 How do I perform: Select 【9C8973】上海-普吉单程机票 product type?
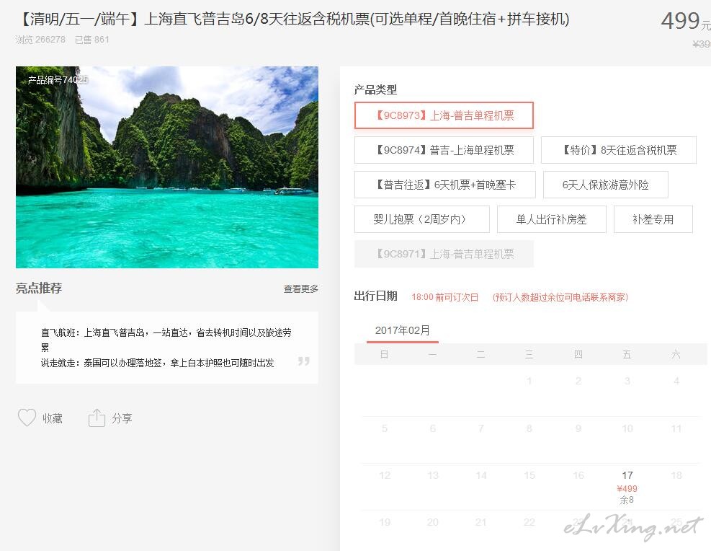(444, 115)
